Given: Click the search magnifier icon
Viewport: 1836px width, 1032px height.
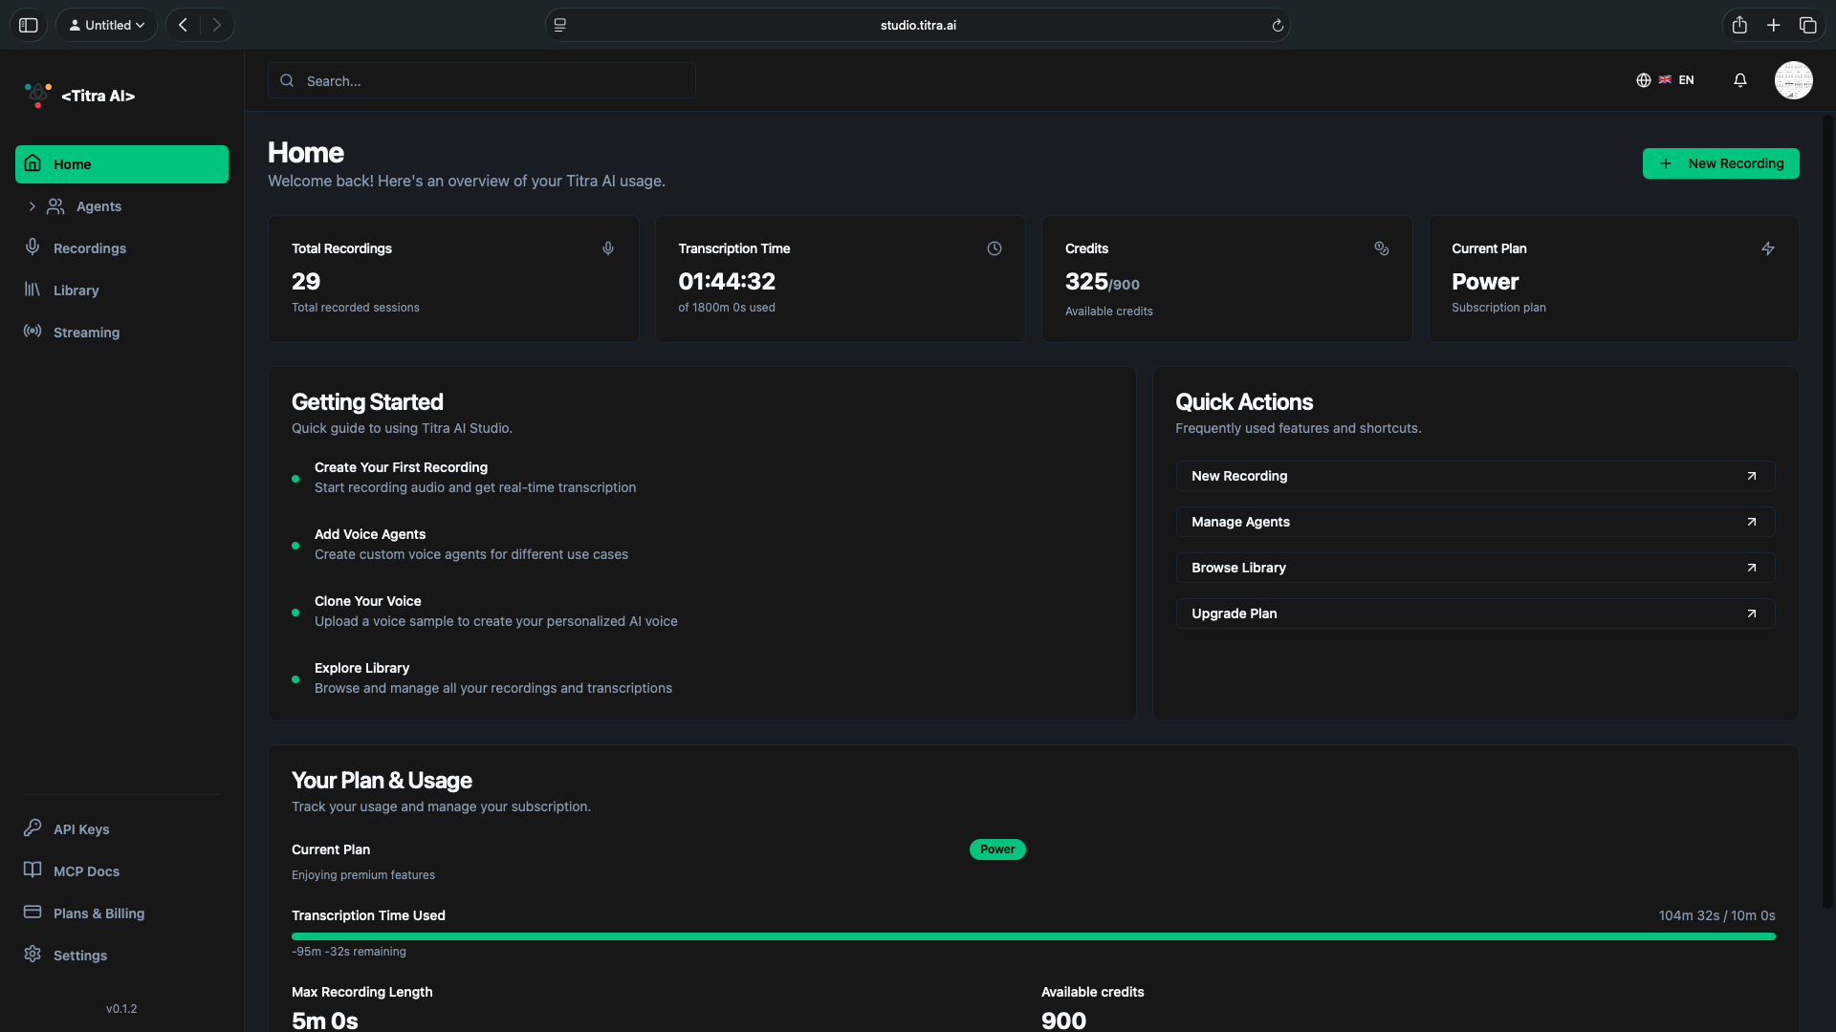Looking at the screenshot, I should coord(287,81).
